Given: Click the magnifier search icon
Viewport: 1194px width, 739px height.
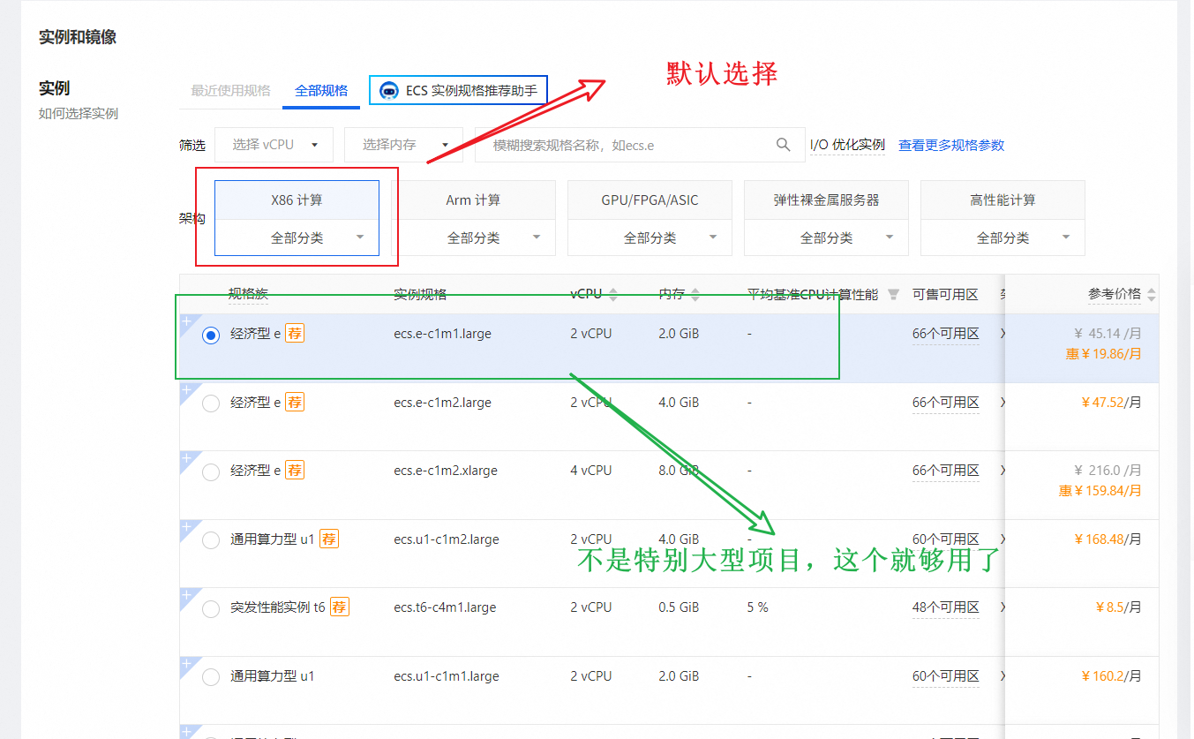Looking at the screenshot, I should [783, 145].
